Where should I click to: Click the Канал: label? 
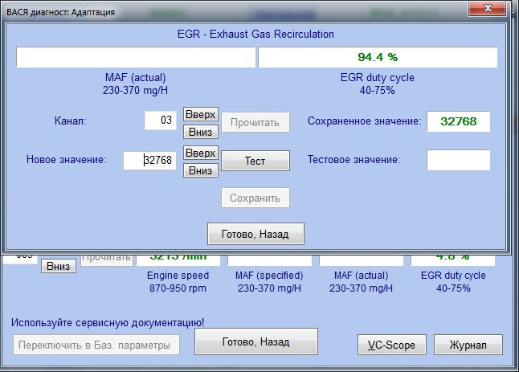(70, 121)
